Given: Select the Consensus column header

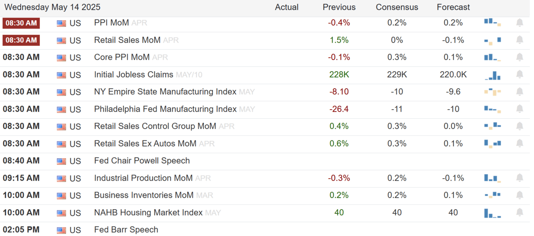Looking at the screenshot, I should (397, 7).
